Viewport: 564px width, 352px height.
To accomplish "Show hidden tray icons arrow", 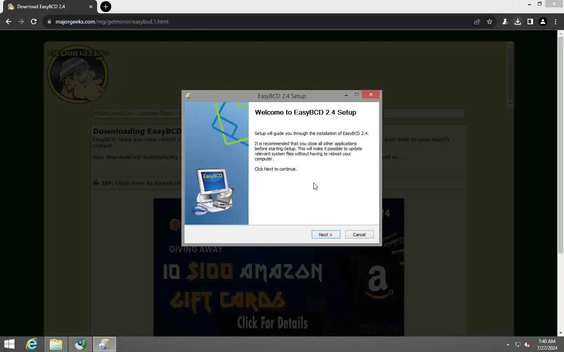I will 508,345.
